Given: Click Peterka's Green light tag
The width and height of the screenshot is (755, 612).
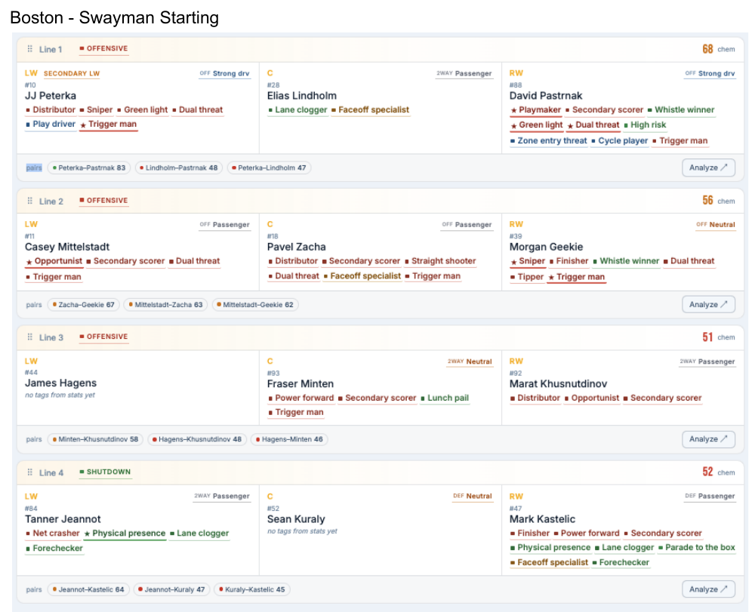Looking at the screenshot, I should [x=142, y=109].
